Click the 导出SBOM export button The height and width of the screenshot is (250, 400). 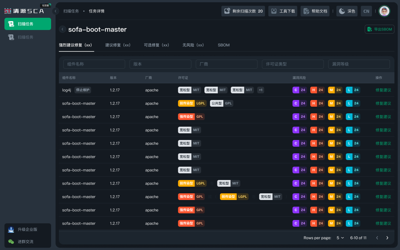point(379,29)
